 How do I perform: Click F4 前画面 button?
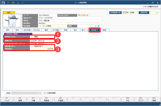pyautogui.click(x=47, y=99)
